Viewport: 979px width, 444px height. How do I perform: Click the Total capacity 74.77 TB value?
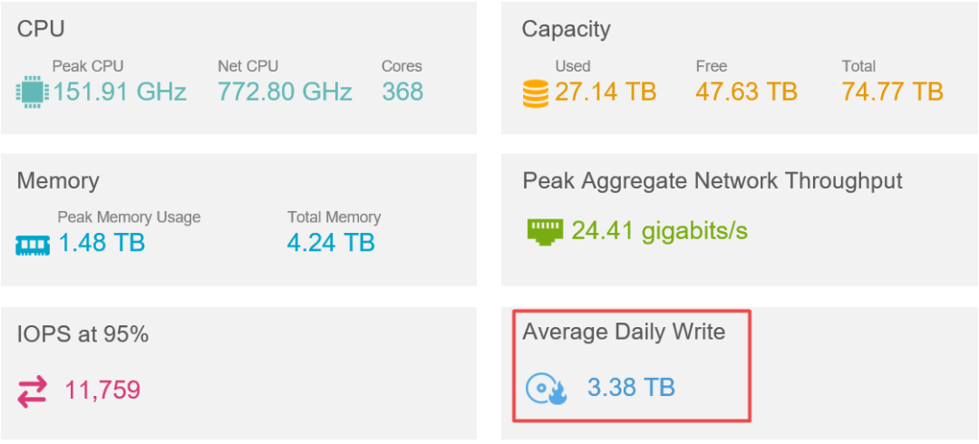(892, 92)
